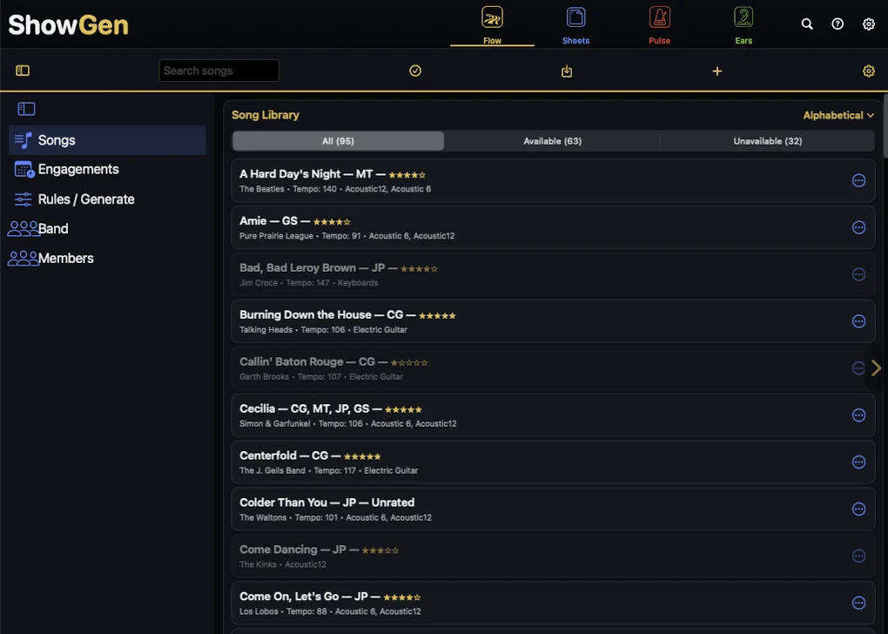This screenshot has height=634, width=888.
Task: Add a new song with plus icon
Action: coord(717,71)
